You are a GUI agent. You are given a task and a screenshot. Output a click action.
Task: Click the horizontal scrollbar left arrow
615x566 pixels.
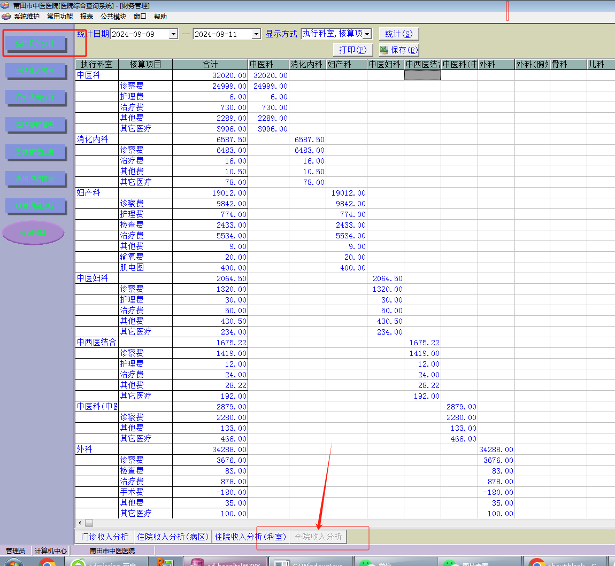[80, 523]
